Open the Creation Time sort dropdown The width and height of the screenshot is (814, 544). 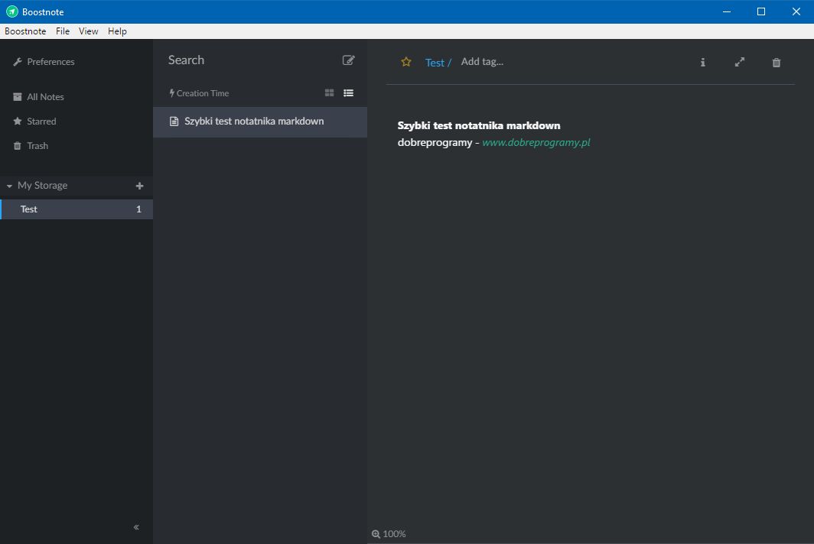coord(200,93)
